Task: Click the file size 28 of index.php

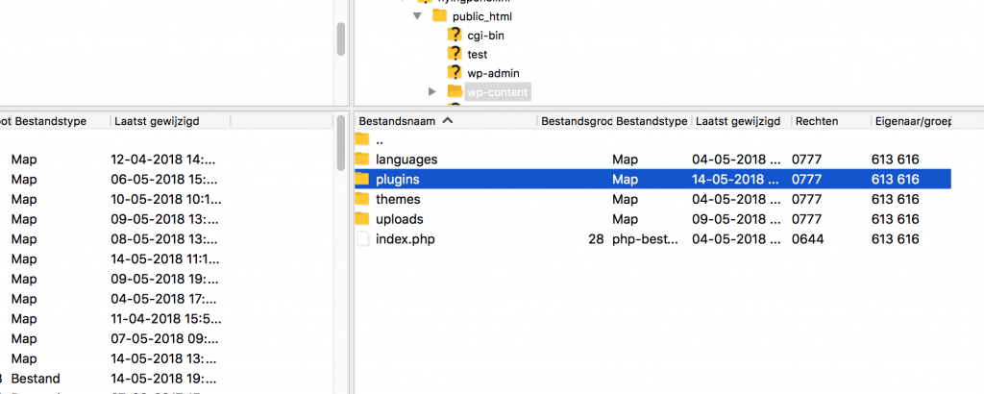Action: pyautogui.click(x=596, y=239)
